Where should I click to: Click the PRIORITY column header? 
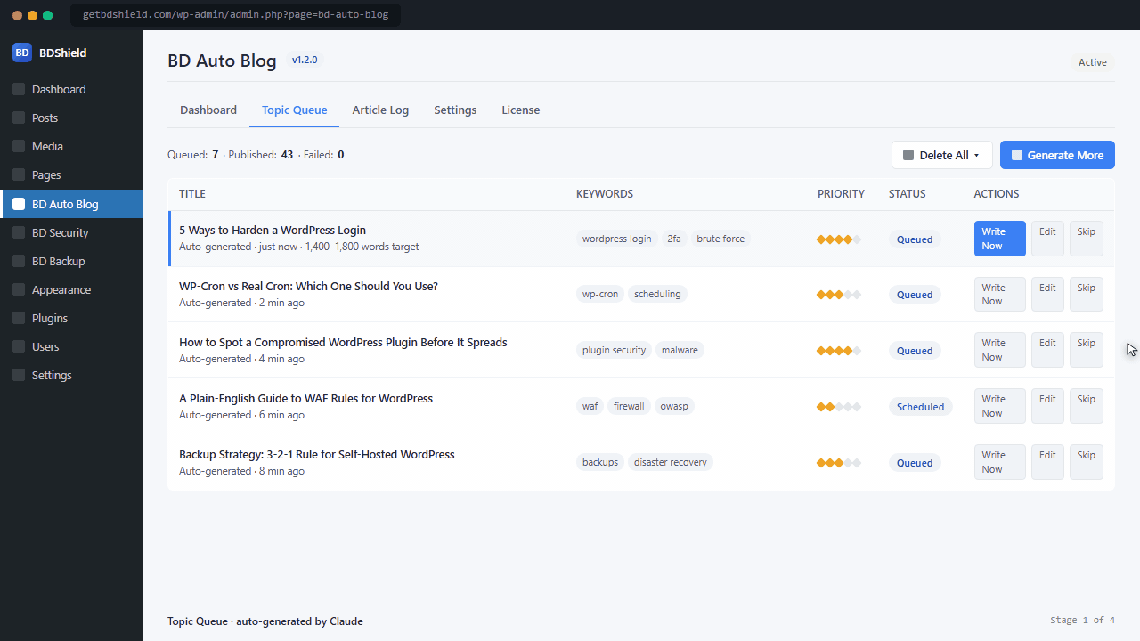(x=841, y=194)
